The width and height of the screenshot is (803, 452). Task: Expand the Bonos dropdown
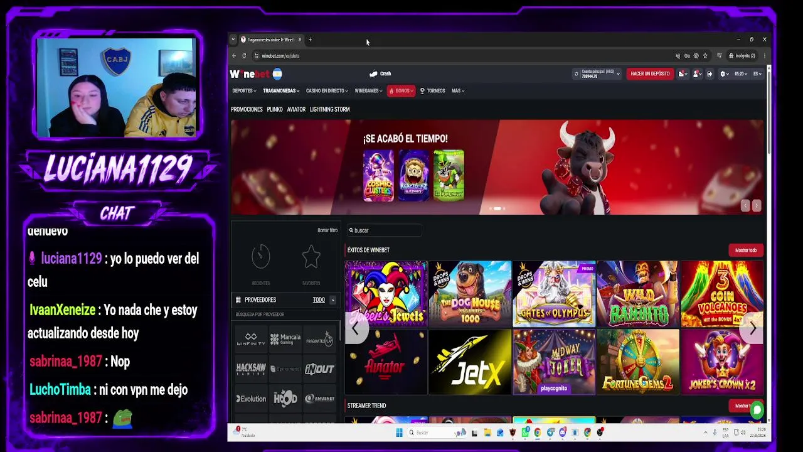(x=401, y=91)
